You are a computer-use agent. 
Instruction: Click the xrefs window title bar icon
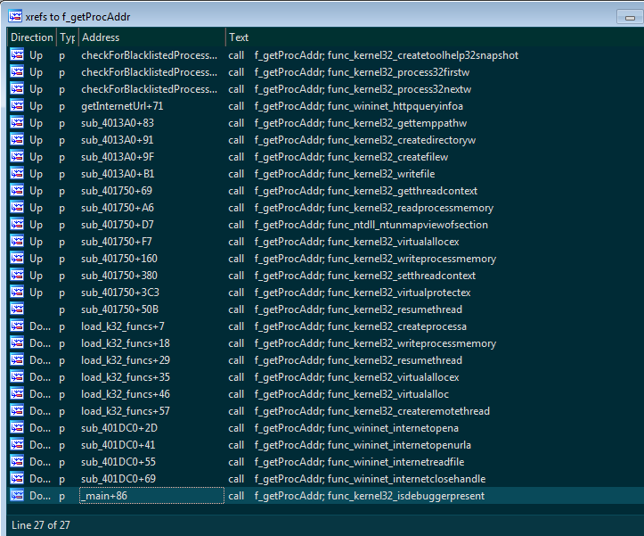click(15, 16)
